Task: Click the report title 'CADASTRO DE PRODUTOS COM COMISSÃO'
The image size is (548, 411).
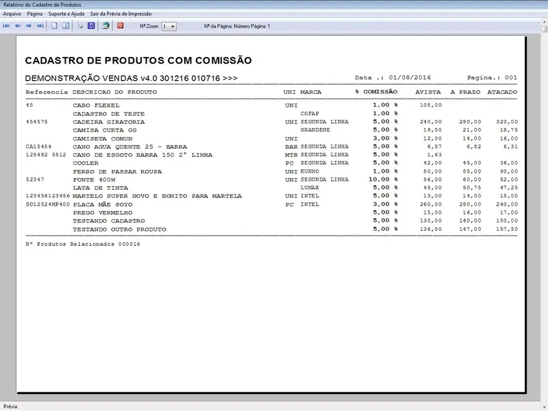Action: (x=138, y=60)
